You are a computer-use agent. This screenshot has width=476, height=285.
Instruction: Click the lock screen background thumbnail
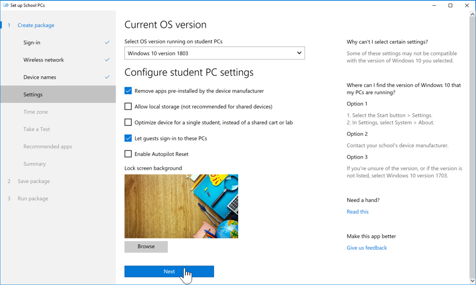[181, 206]
